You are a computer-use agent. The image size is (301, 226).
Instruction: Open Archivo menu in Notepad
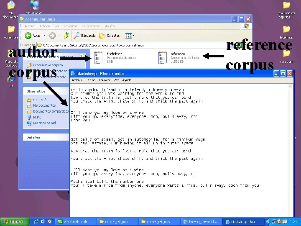[77, 80]
